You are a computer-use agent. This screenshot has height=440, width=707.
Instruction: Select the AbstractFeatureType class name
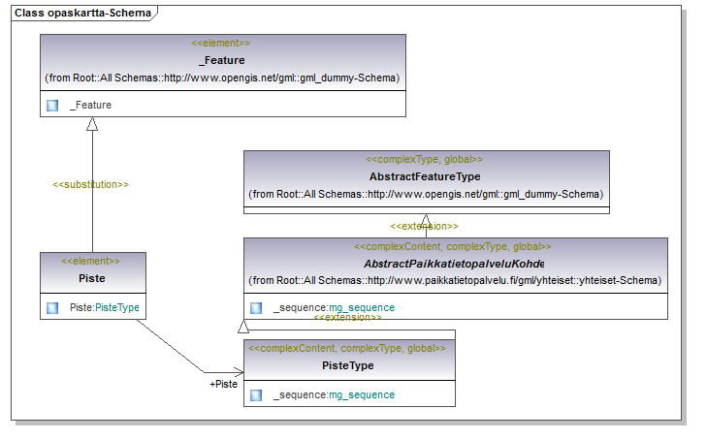(x=425, y=176)
